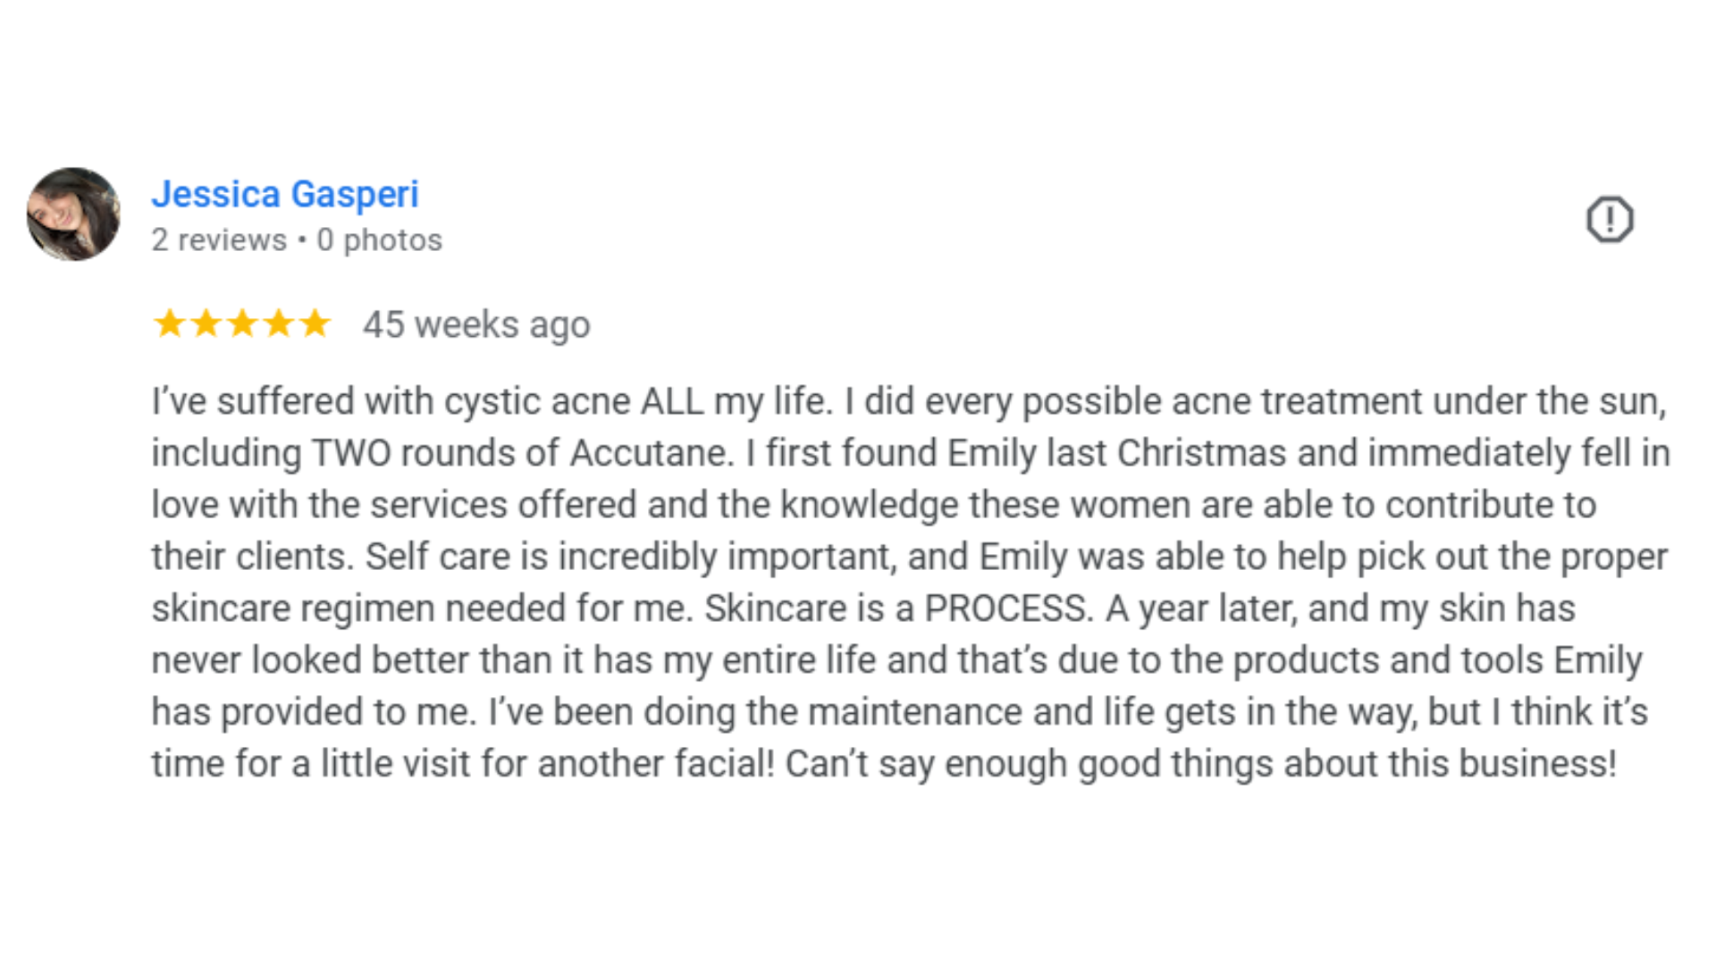Click the word "PROCESS" in the review
Screen dimensions: 1716x965
click(1008, 608)
